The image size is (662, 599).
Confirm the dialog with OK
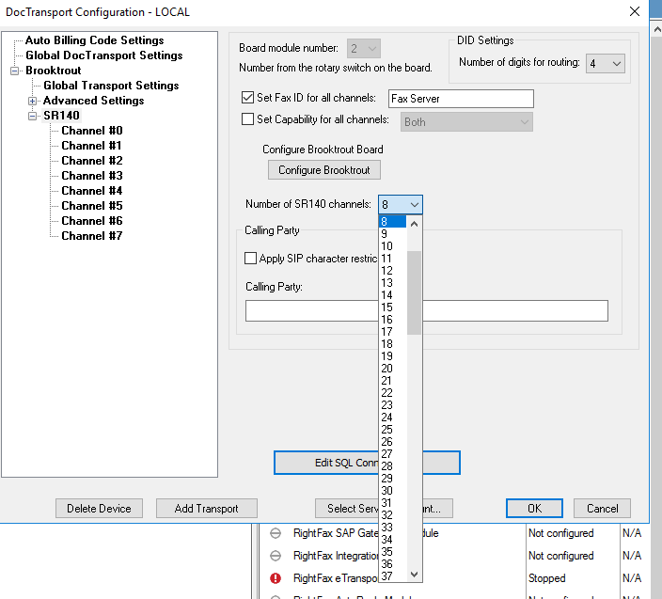[x=534, y=509]
